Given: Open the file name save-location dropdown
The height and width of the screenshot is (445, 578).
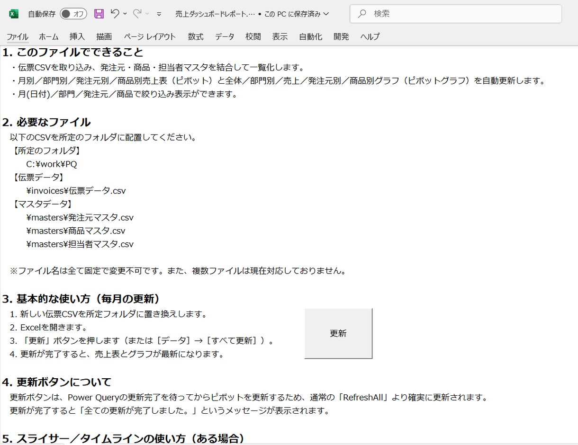Looking at the screenshot, I should [326, 14].
